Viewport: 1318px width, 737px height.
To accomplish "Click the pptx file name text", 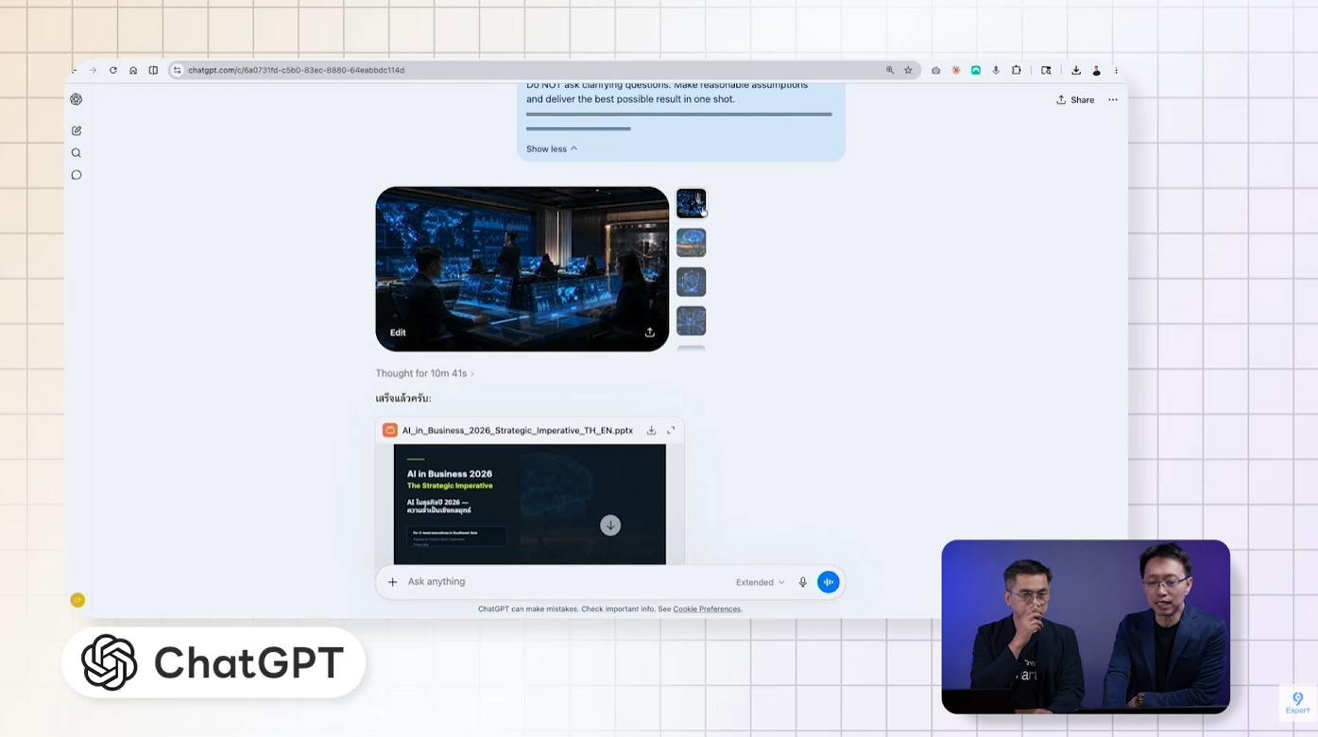I will click(x=518, y=430).
